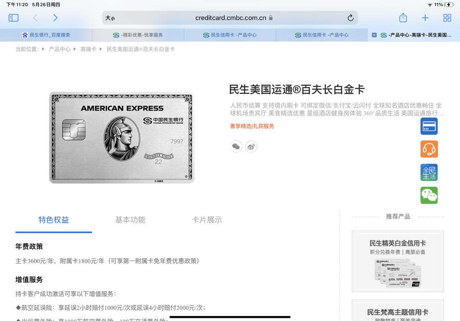This screenshot has height=321, width=460.
Task: Click the 增值服务 heading
Action: click(x=29, y=279)
